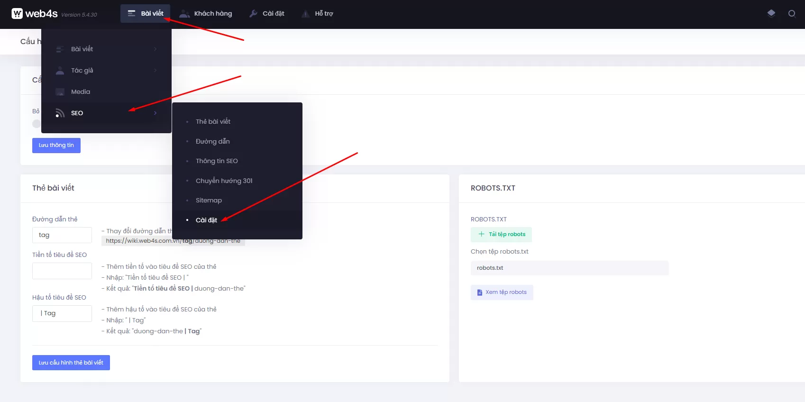Select Cài đặt in the SEO submenu
Viewport: 805px width, 402px height.
(x=206, y=220)
